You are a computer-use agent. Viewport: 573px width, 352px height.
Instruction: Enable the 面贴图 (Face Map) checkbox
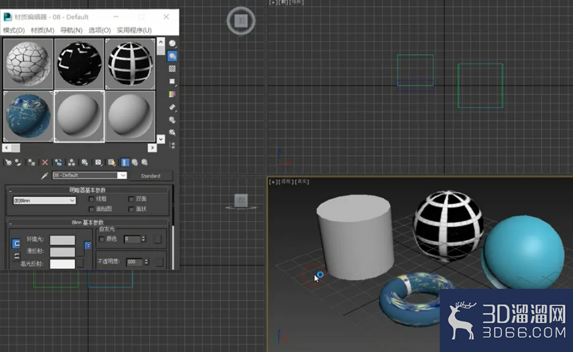coord(91,210)
